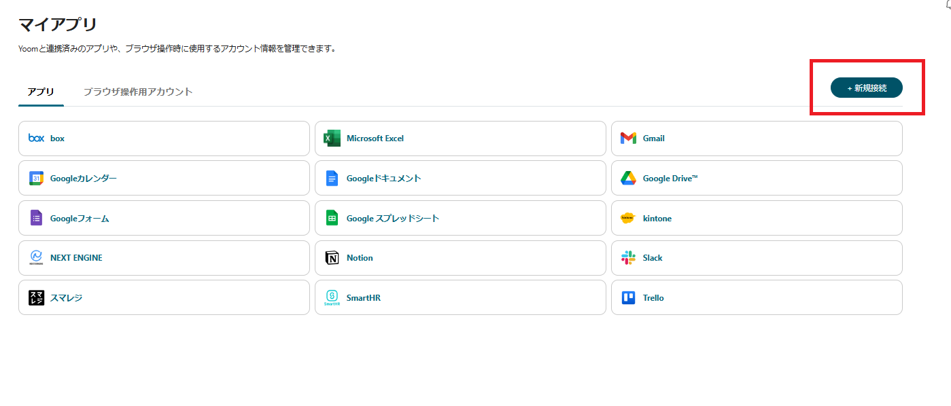Click the Google Drive triangle icon
951x406 pixels.
pyautogui.click(x=628, y=179)
